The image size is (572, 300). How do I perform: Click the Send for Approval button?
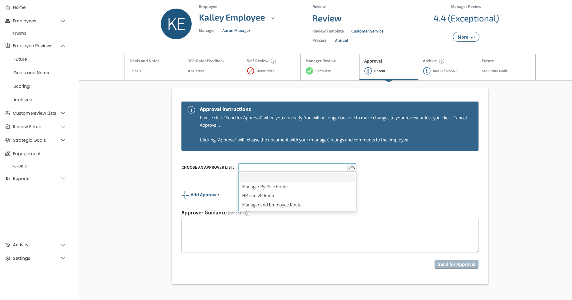[456, 264]
